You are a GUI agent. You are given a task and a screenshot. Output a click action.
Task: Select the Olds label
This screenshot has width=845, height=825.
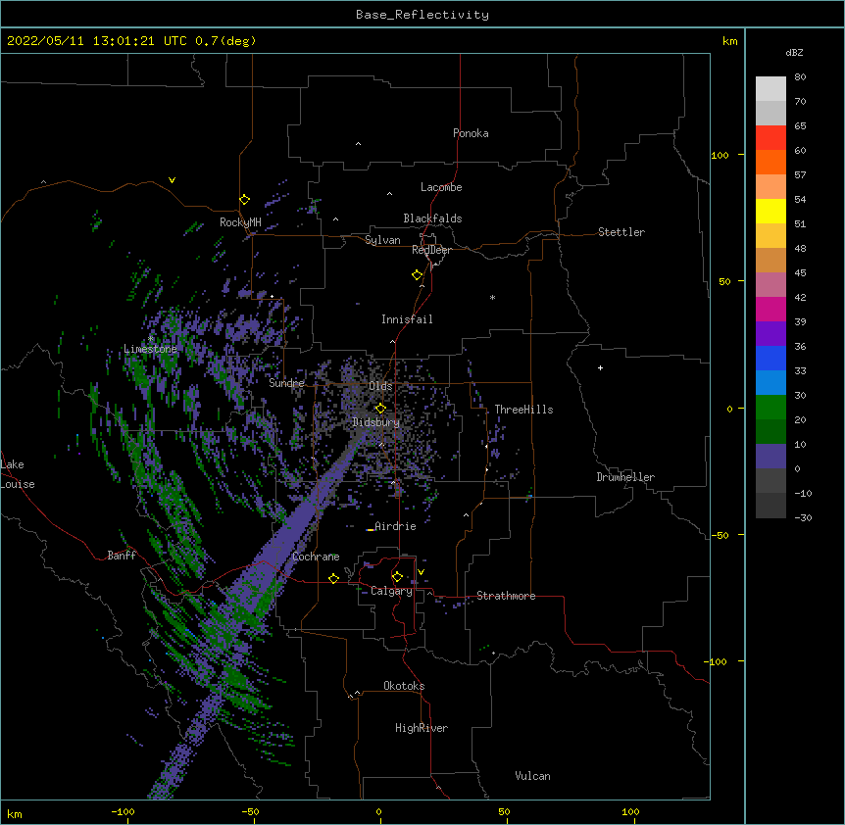(x=380, y=386)
